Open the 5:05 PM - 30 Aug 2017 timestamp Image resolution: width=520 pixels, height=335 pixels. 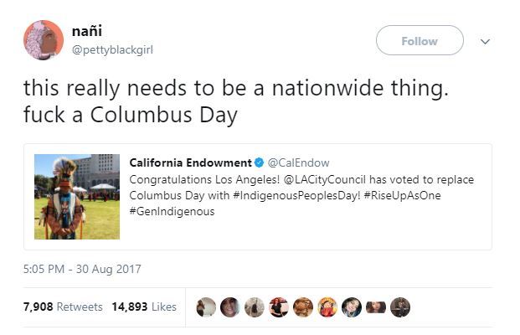[x=83, y=269]
